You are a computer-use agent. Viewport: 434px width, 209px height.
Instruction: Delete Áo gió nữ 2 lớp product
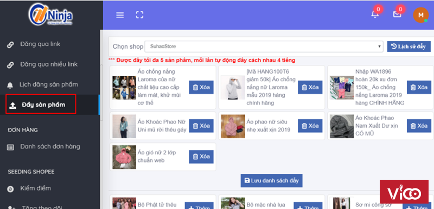pyautogui.click(x=201, y=156)
